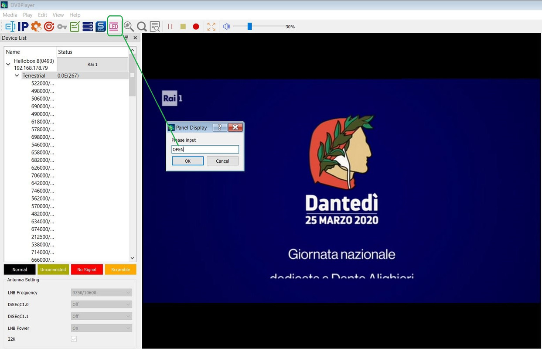Screen dimensions: 542x349
Task: Select the 618000/... frequency entry
Action: pyautogui.click(x=43, y=122)
